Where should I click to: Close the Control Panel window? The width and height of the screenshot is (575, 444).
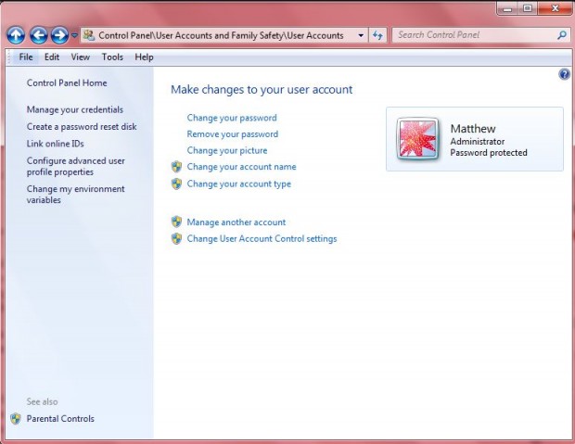pos(555,8)
